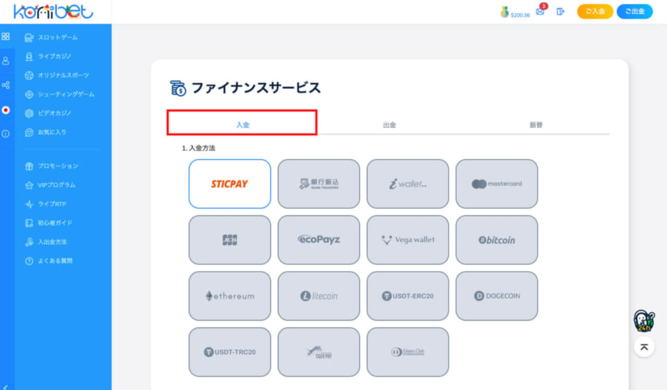667x390 pixels.
Task: Click the blue ご出金 withdraw button
Action: tap(634, 12)
